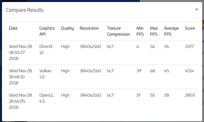Image resolution: width=204 pixels, height=122 pixels.
Task: Click the Score column header
Action: 190,28
